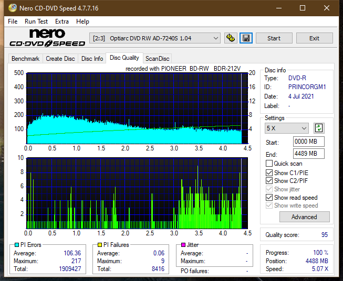Click the cyan PI Errors legend swatch
This screenshot has height=281, width=343.
[17, 245]
